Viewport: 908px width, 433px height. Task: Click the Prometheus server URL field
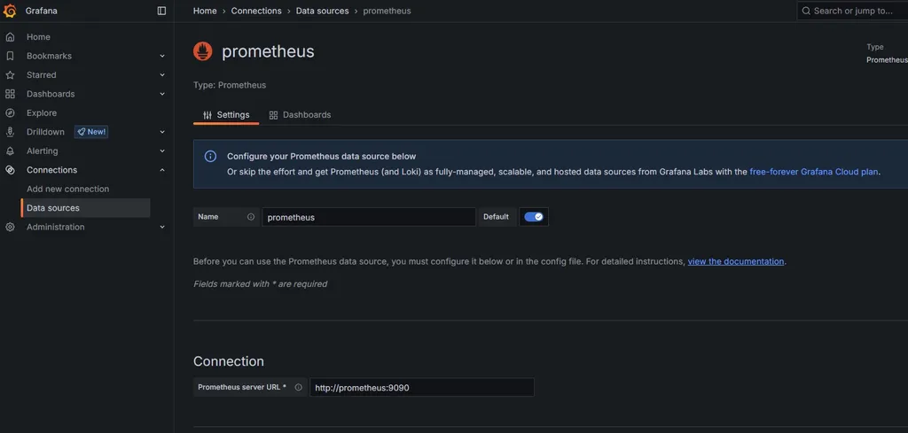point(421,387)
